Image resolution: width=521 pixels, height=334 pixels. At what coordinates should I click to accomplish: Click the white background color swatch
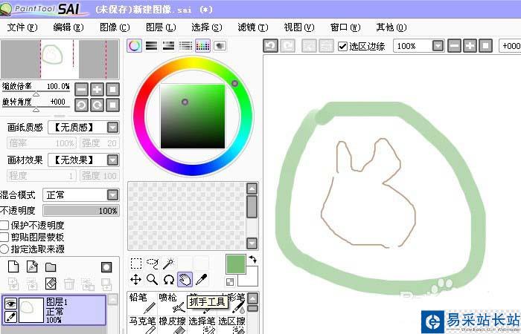251,279
